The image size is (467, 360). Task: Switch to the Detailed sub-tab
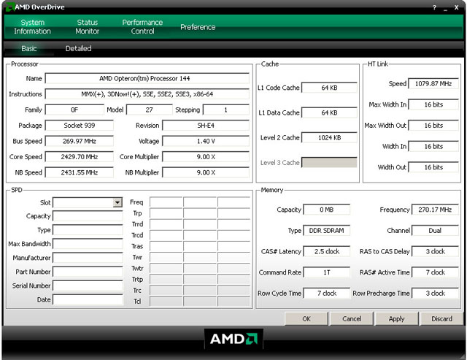click(x=78, y=48)
